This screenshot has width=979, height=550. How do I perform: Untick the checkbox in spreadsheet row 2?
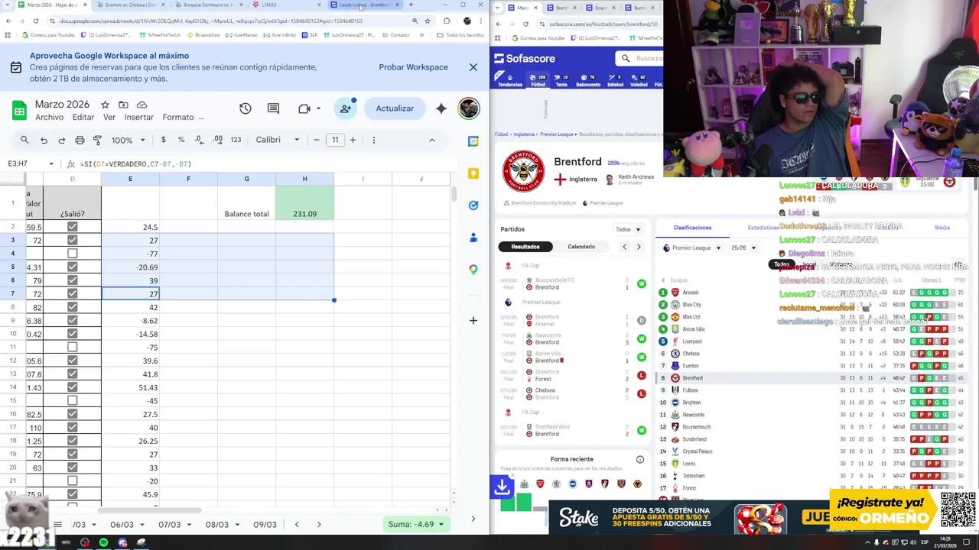tap(72, 227)
